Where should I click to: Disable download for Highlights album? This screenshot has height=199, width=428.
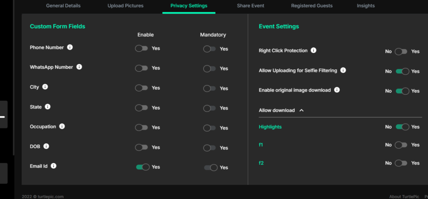click(402, 127)
